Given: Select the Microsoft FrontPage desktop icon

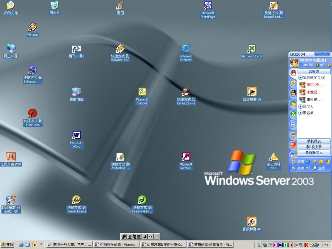Looking at the screenshot, I should click(x=207, y=6).
